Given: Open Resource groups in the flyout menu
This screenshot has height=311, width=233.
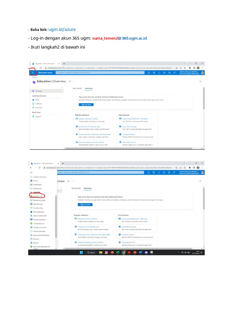Looking at the screenshot, I should click(x=39, y=200).
